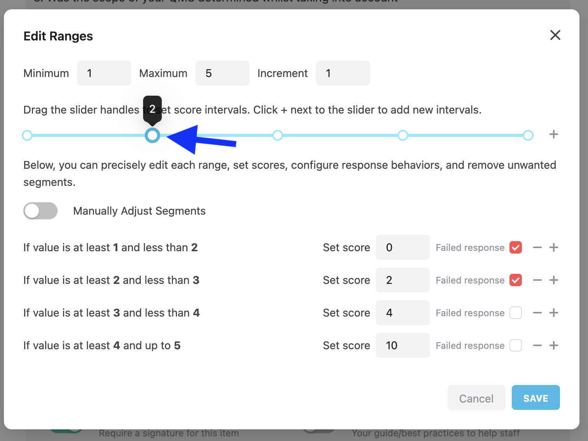Check Failed response for score 10 row

coord(516,346)
